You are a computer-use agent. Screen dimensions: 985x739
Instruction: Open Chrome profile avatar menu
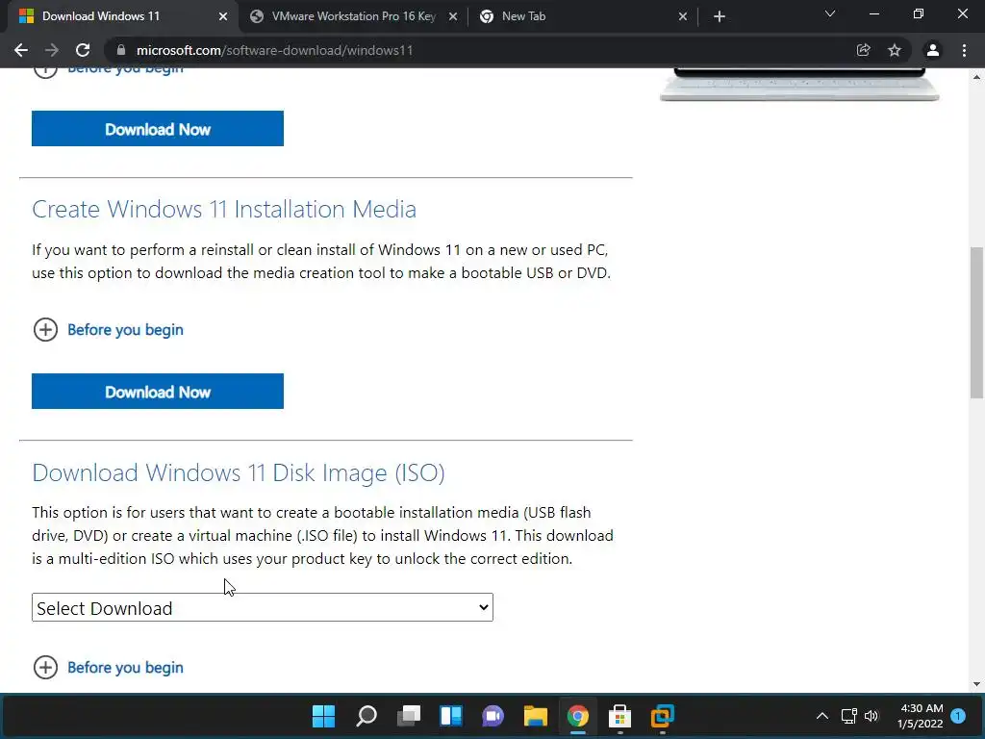click(933, 50)
